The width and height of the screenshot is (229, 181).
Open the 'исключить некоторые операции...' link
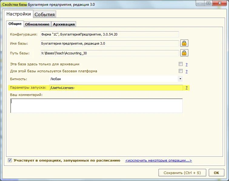(x=158, y=160)
